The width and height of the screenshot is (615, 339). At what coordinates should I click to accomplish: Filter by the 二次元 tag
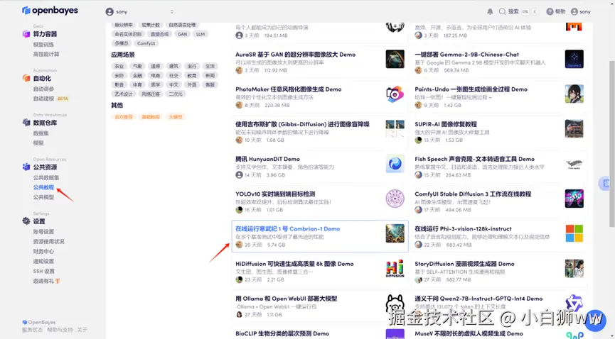176,94
